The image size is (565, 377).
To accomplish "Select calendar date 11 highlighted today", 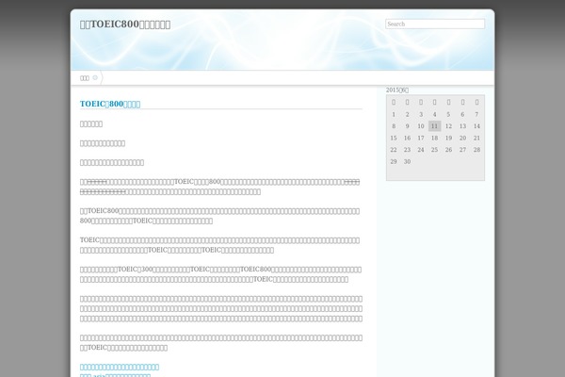I will click(434, 126).
